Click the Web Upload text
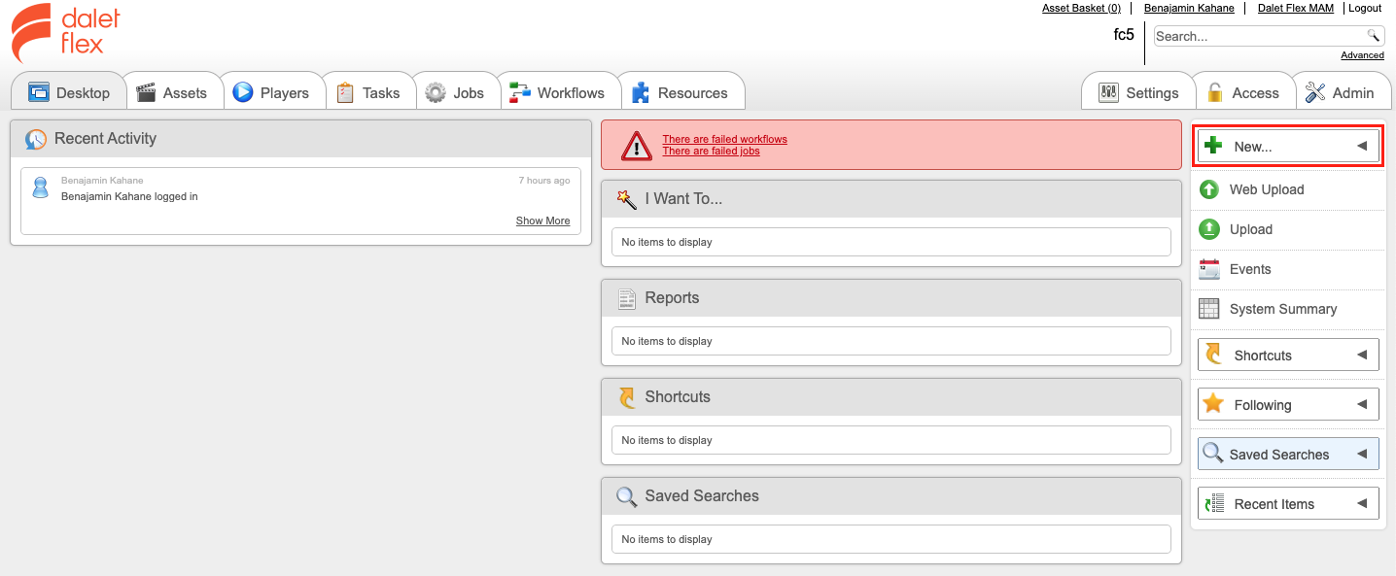Image resolution: width=1396 pixels, height=576 pixels. pos(1267,189)
